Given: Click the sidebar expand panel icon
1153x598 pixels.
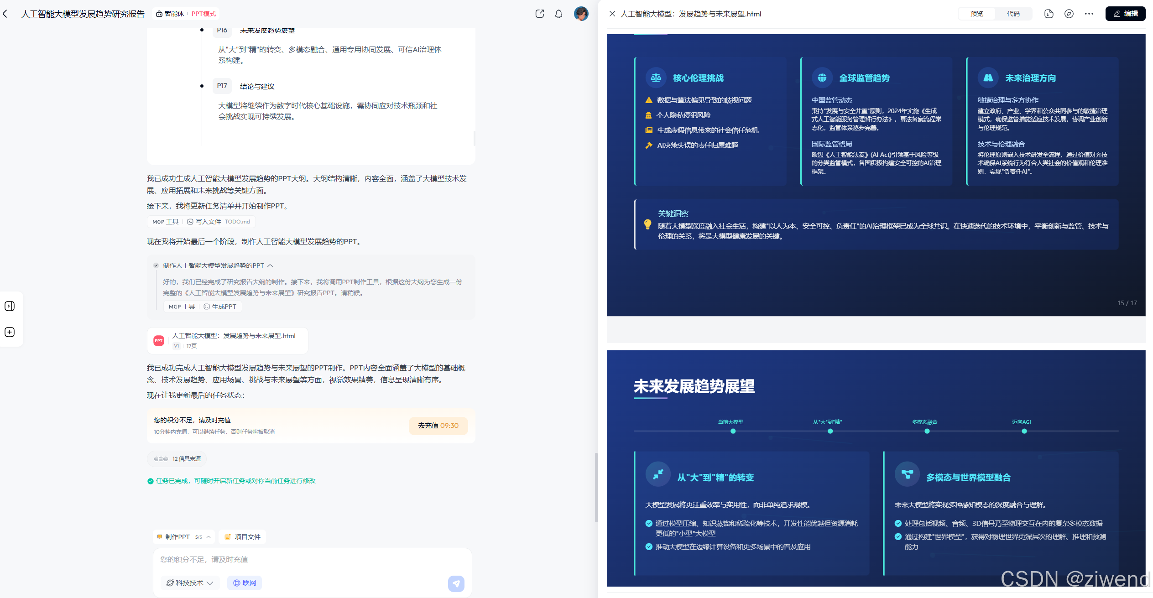Looking at the screenshot, I should (x=10, y=306).
